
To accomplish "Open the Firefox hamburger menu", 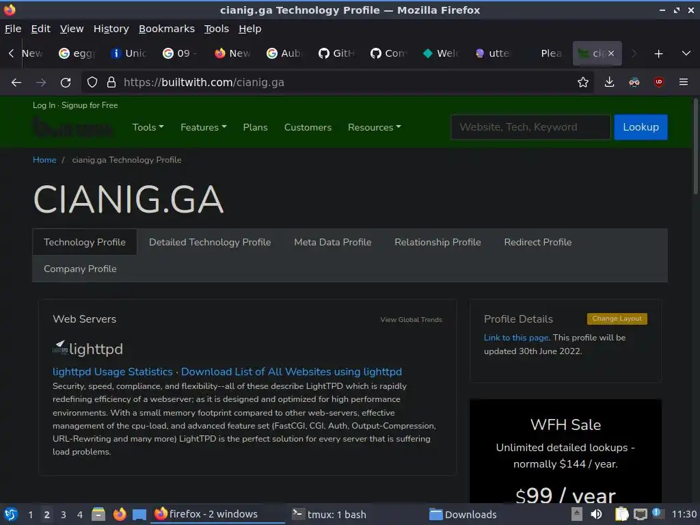I will coord(683,82).
